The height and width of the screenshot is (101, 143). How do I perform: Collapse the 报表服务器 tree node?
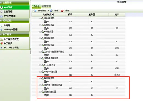pyautogui.click(x=40, y=79)
